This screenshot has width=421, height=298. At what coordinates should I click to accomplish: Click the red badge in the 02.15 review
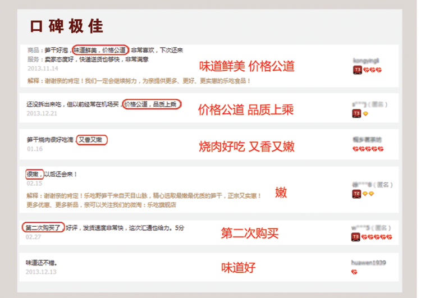click(x=356, y=194)
